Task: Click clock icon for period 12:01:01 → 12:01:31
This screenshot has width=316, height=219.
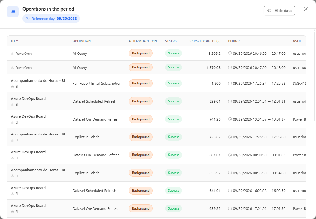Action: click(230, 101)
